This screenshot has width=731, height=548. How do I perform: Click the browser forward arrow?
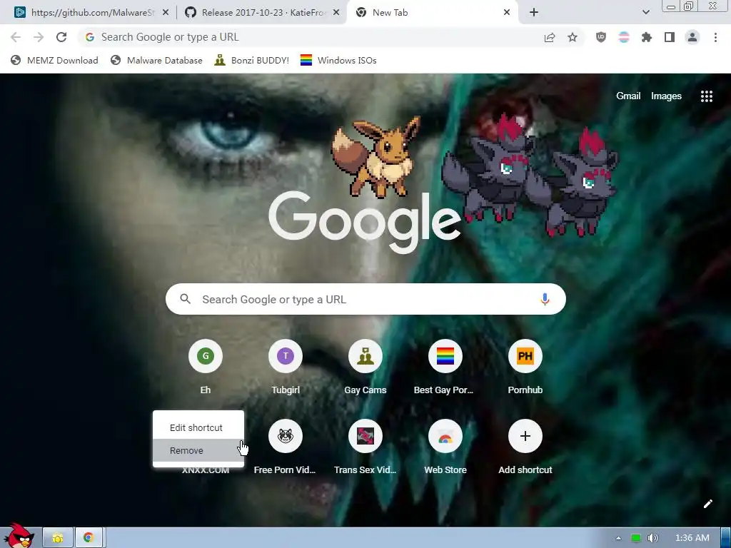coord(39,37)
